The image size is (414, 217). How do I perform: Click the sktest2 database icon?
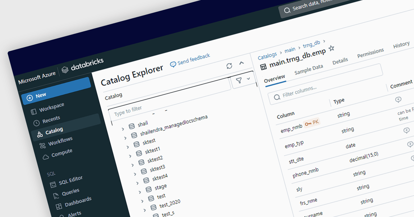141,162
